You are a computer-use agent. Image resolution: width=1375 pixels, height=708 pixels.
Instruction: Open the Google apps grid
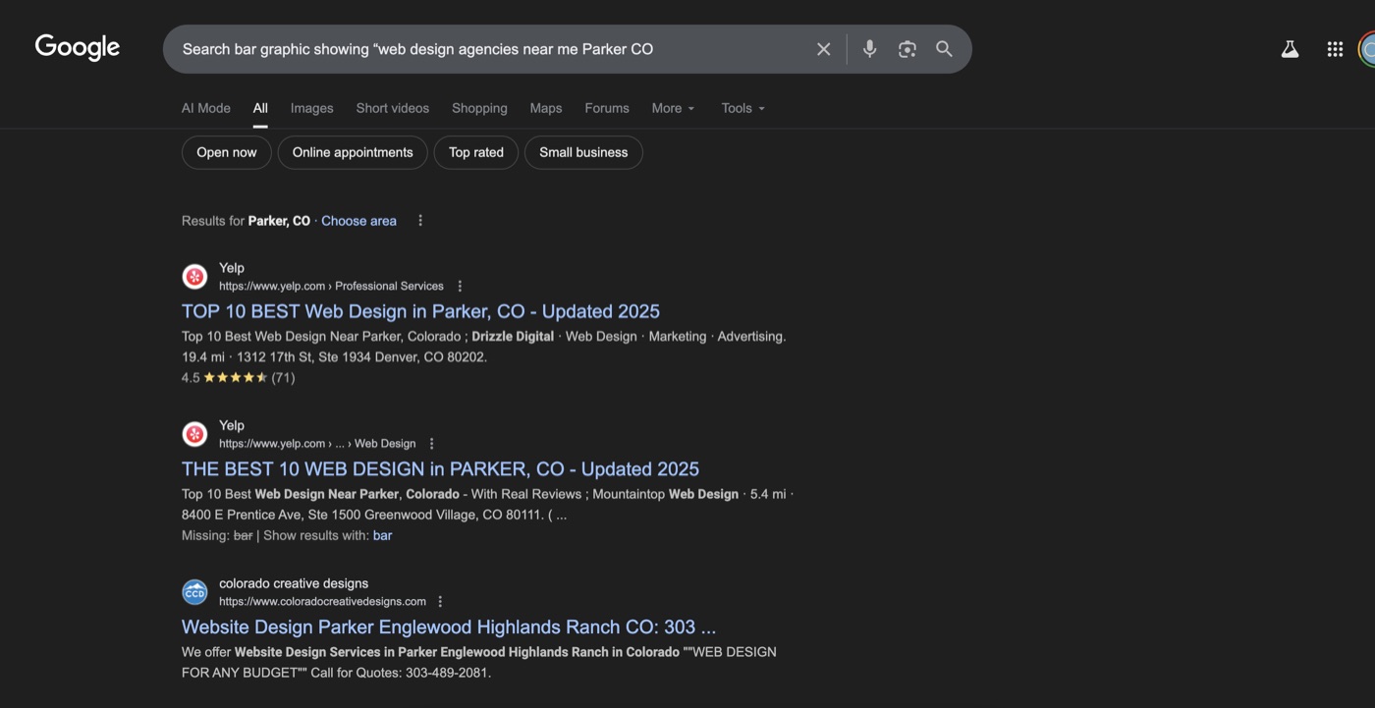[x=1335, y=49]
